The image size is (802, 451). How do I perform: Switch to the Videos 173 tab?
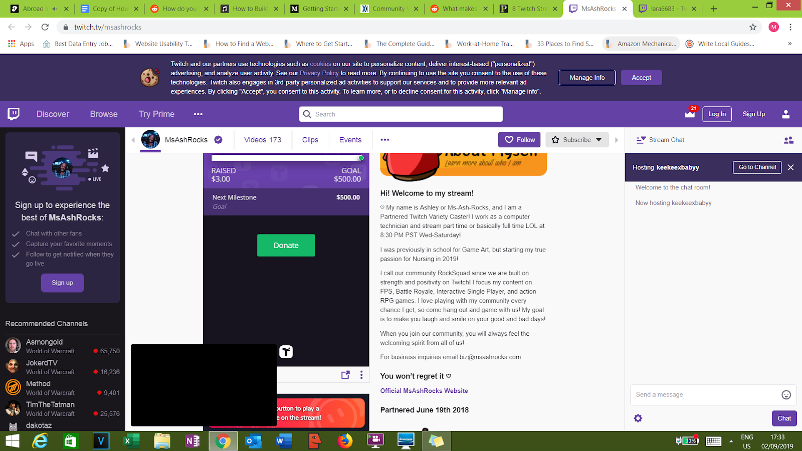click(x=263, y=140)
